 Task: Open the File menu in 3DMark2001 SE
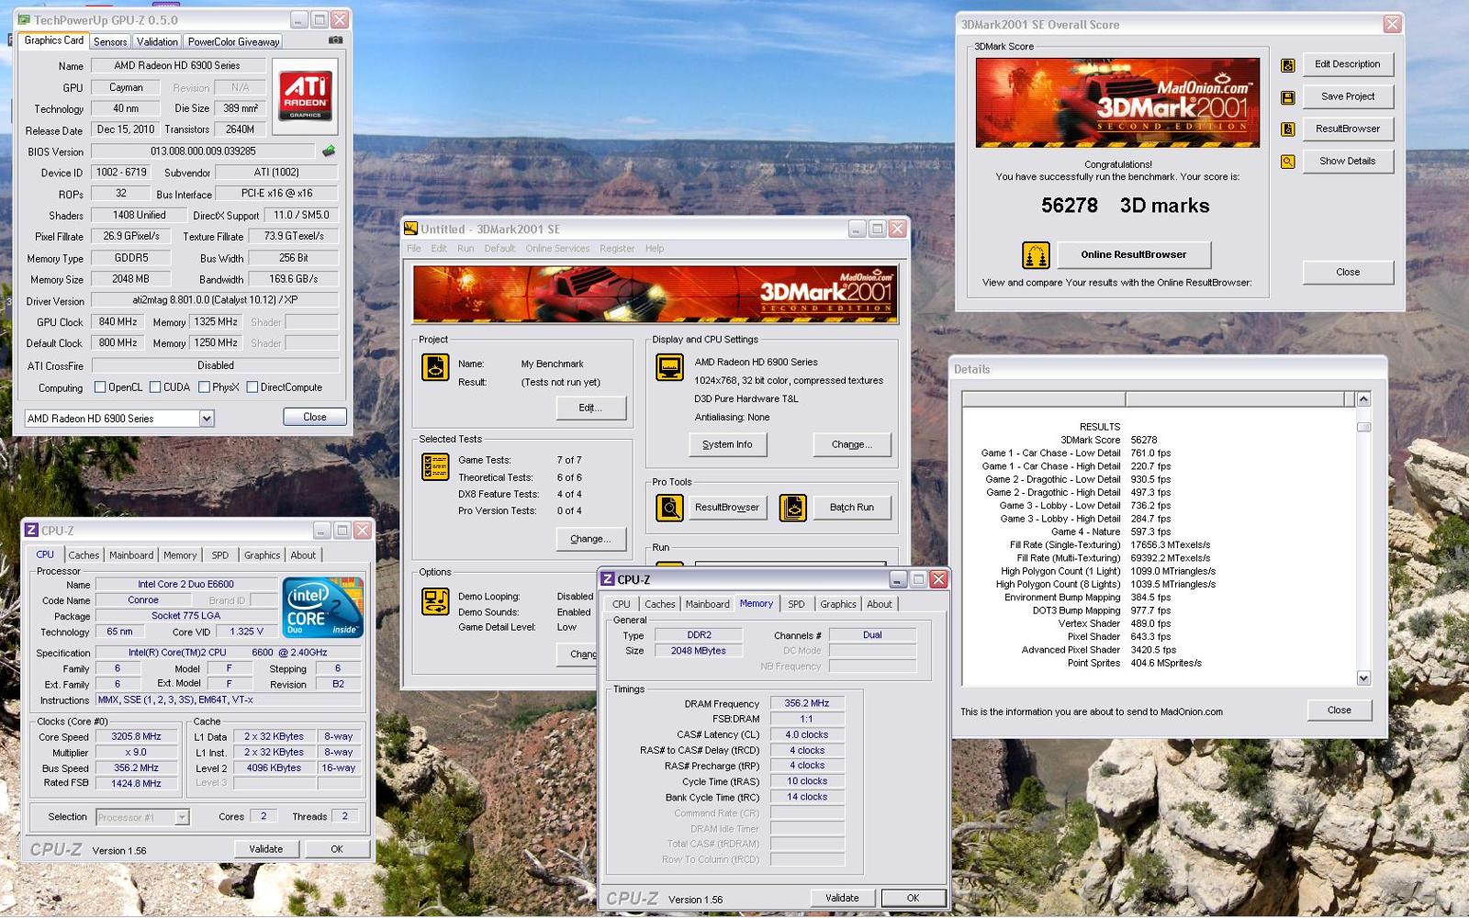[414, 249]
